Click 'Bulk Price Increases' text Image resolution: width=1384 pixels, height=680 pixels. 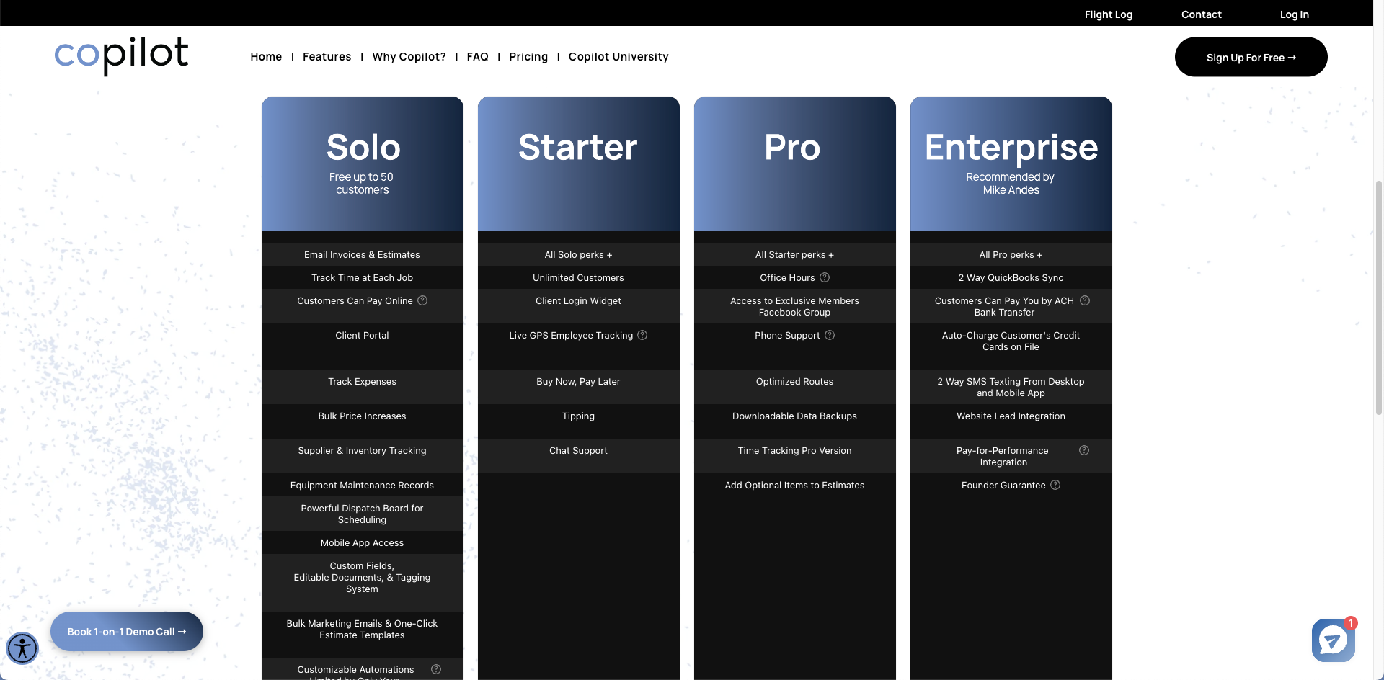pos(363,416)
